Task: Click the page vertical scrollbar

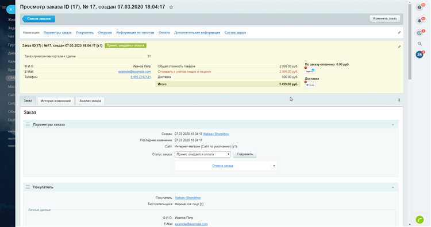Action: [x=410, y=41]
